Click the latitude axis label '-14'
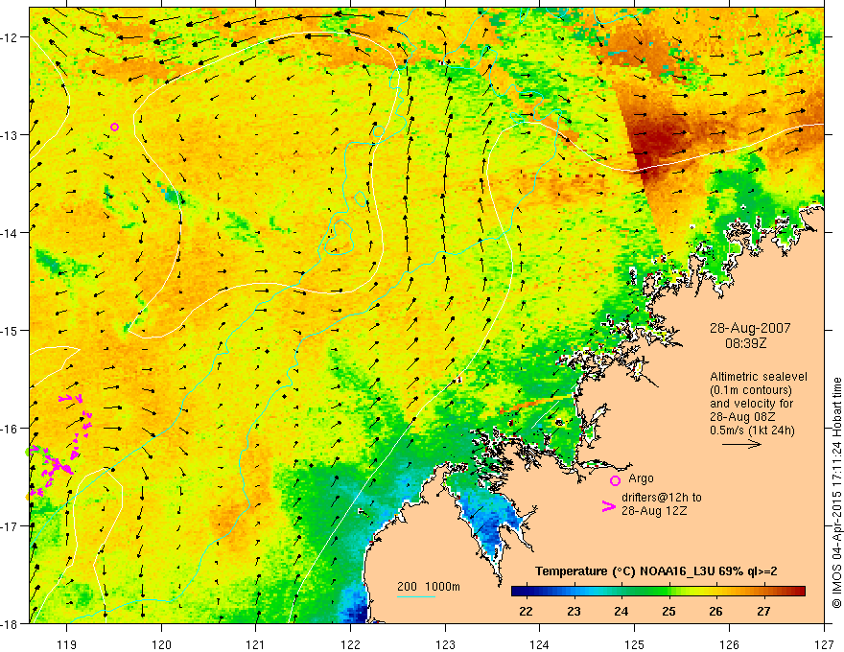Viewport: 844px width, 652px height. click(10, 233)
